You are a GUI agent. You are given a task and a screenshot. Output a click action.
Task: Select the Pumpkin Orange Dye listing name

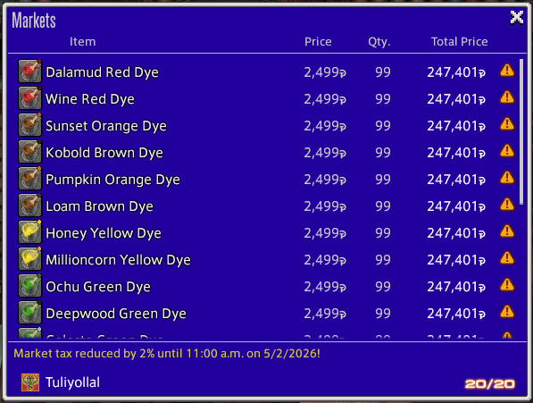(112, 180)
